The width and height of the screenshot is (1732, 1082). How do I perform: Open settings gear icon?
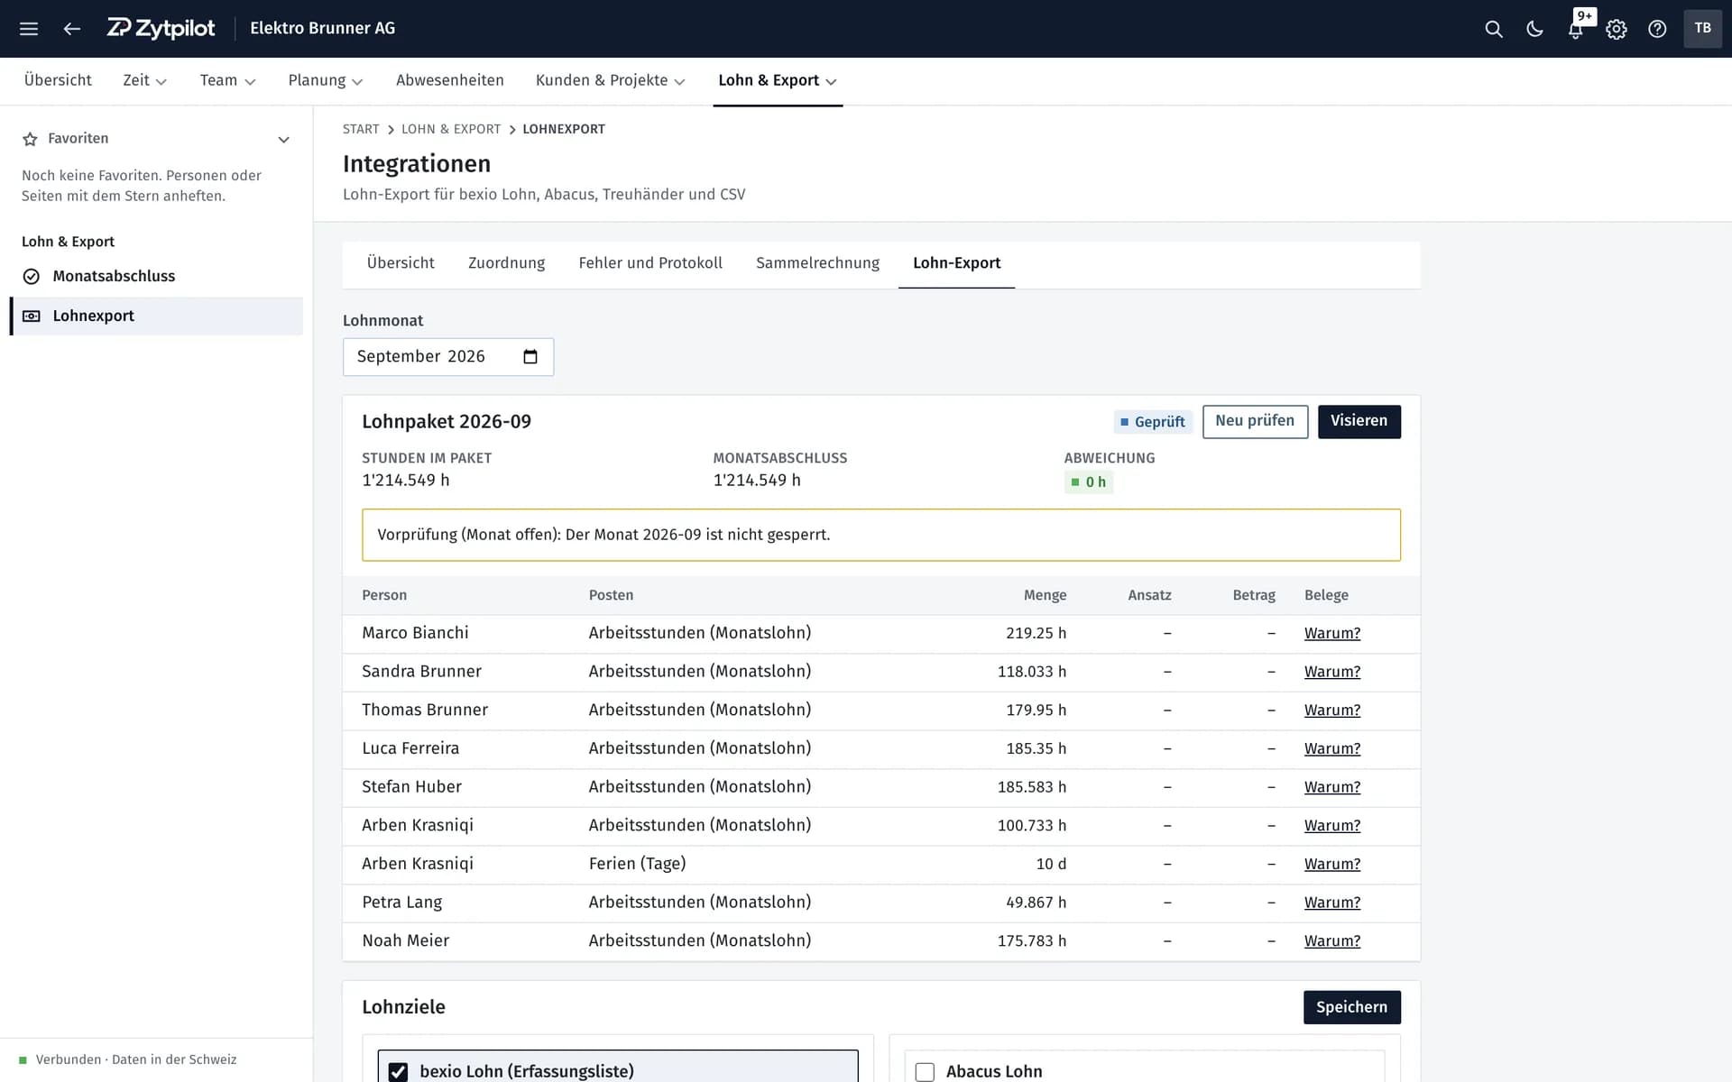(1617, 29)
